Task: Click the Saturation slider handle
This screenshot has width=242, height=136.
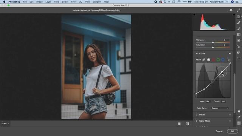Action: 213,47
